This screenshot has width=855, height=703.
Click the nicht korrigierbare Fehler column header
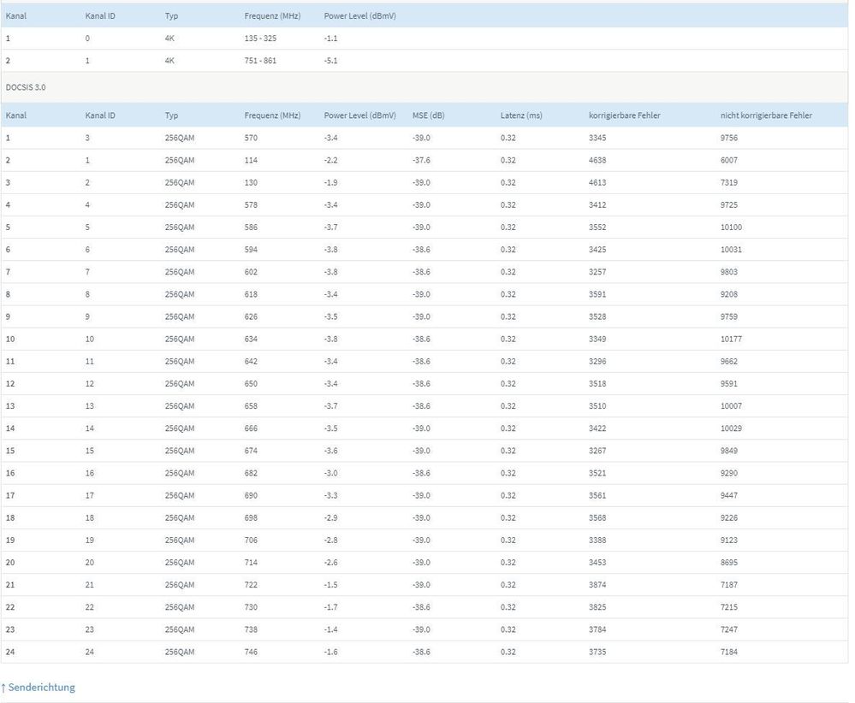(766, 115)
